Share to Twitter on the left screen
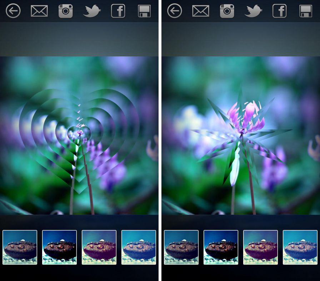This screenshot has height=281, width=320. (92, 11)
